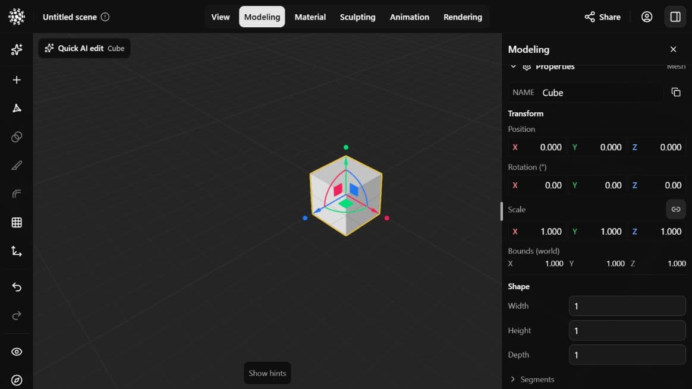The height and width of the screenshot is (389, 692).
Task: Open the grid tool icon
Action: point(17,223)
